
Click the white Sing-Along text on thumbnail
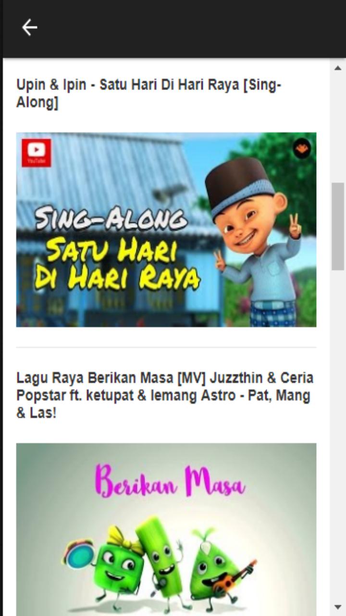coord(111,219)
